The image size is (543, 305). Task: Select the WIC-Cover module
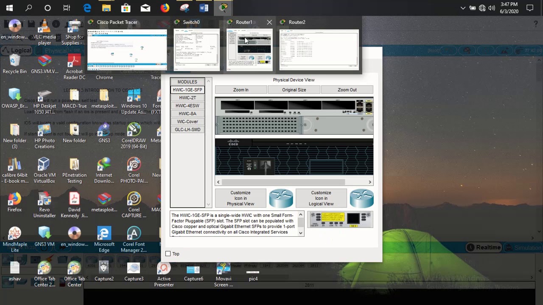tap(188, 122)
